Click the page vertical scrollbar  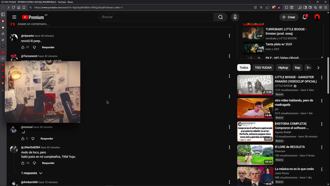[x=328, y=76]
